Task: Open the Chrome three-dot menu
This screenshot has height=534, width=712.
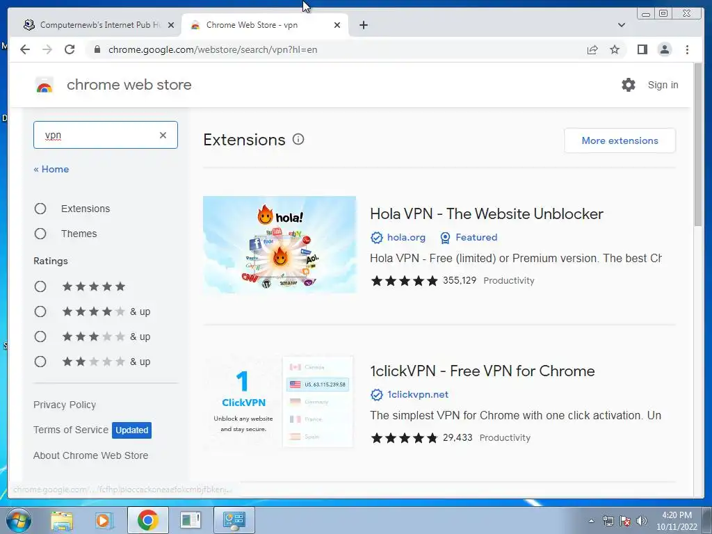Action: [x=688, y=49]
